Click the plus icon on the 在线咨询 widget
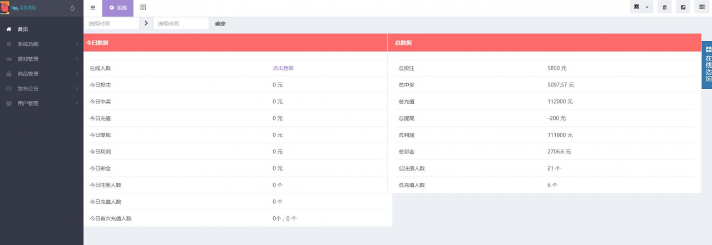 tap(708, 49)
